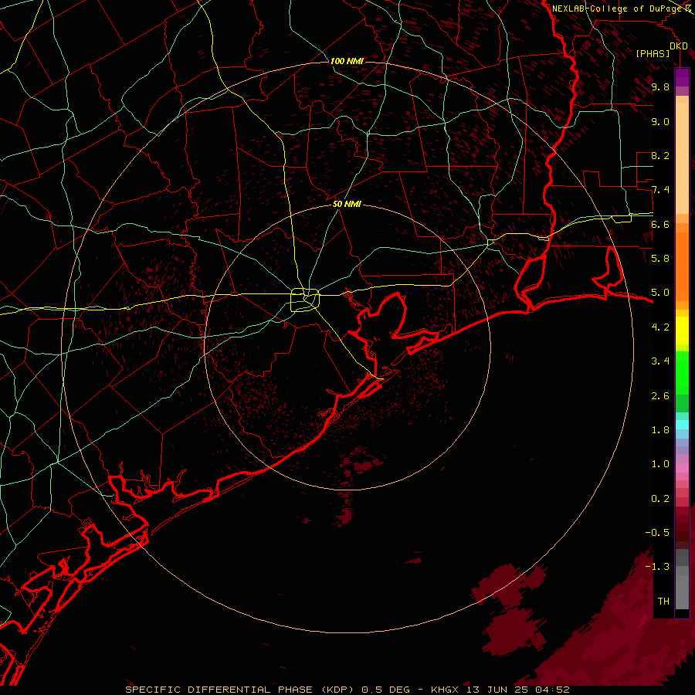Image resolution: width=695 pixels, height=695 pixels.
Task: Click the 0.5 DEG elevation angle text
Action: pos(387,690)
